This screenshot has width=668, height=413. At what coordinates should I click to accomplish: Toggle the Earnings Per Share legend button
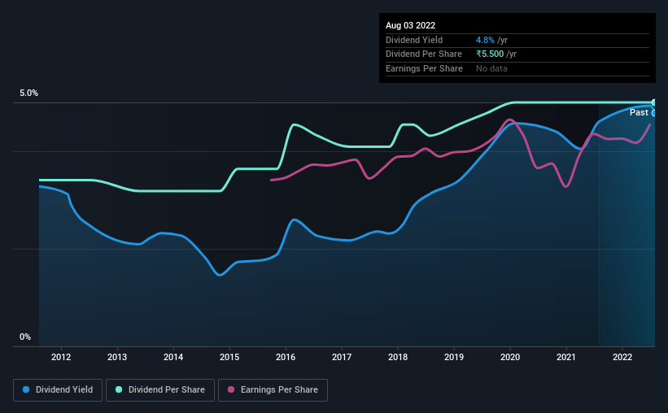tap(273, 390)
